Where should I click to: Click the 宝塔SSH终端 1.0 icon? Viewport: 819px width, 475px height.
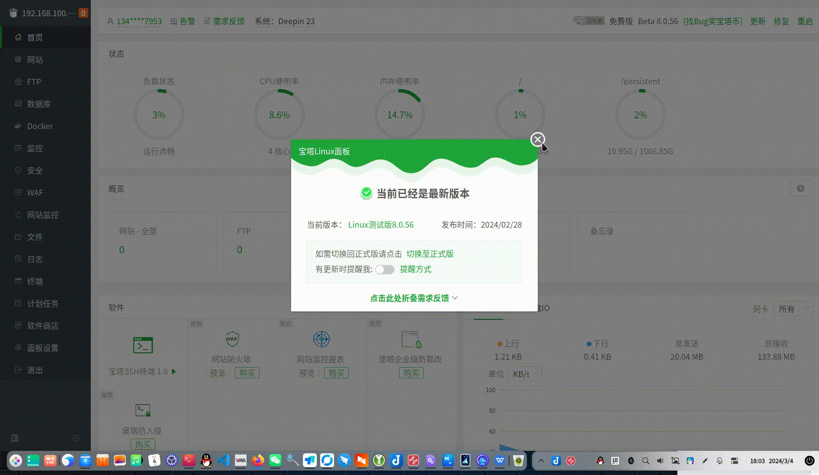pyautogui.click(x=143, y=345)
